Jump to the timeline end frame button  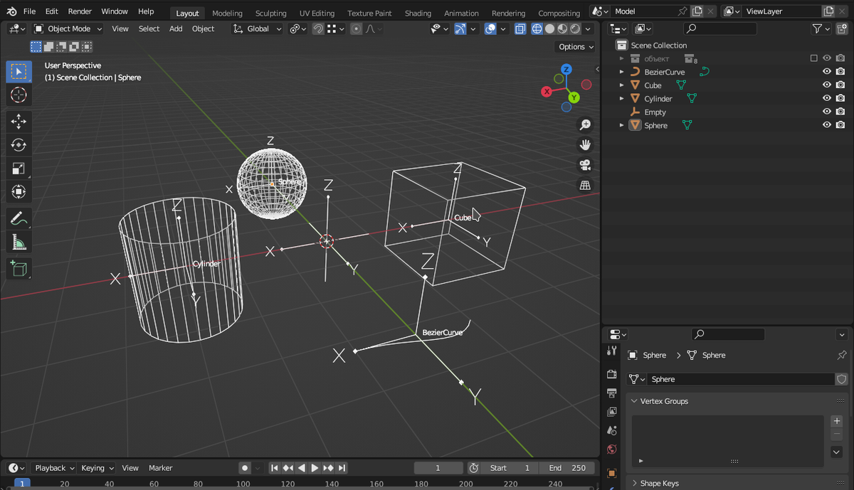pos(342,468)
